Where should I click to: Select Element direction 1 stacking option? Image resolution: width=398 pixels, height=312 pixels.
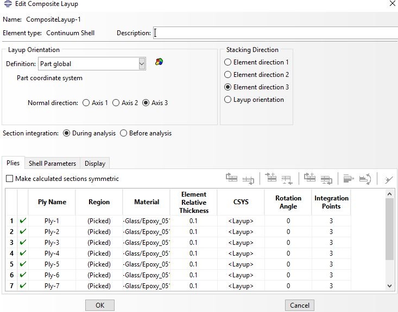[x=228, y=62]
